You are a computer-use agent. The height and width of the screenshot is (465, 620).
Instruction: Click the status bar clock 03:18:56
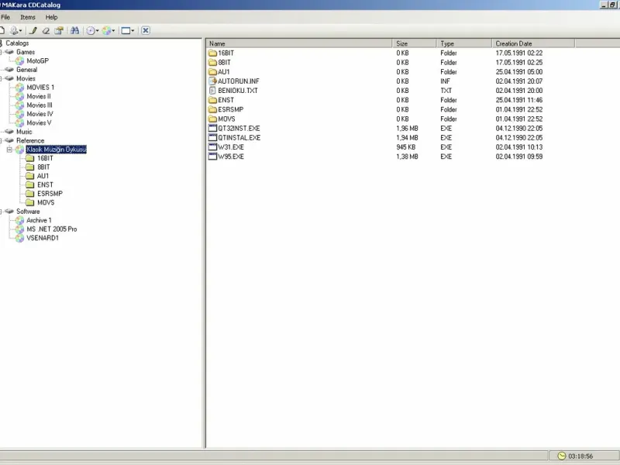[x=580, y=456]
